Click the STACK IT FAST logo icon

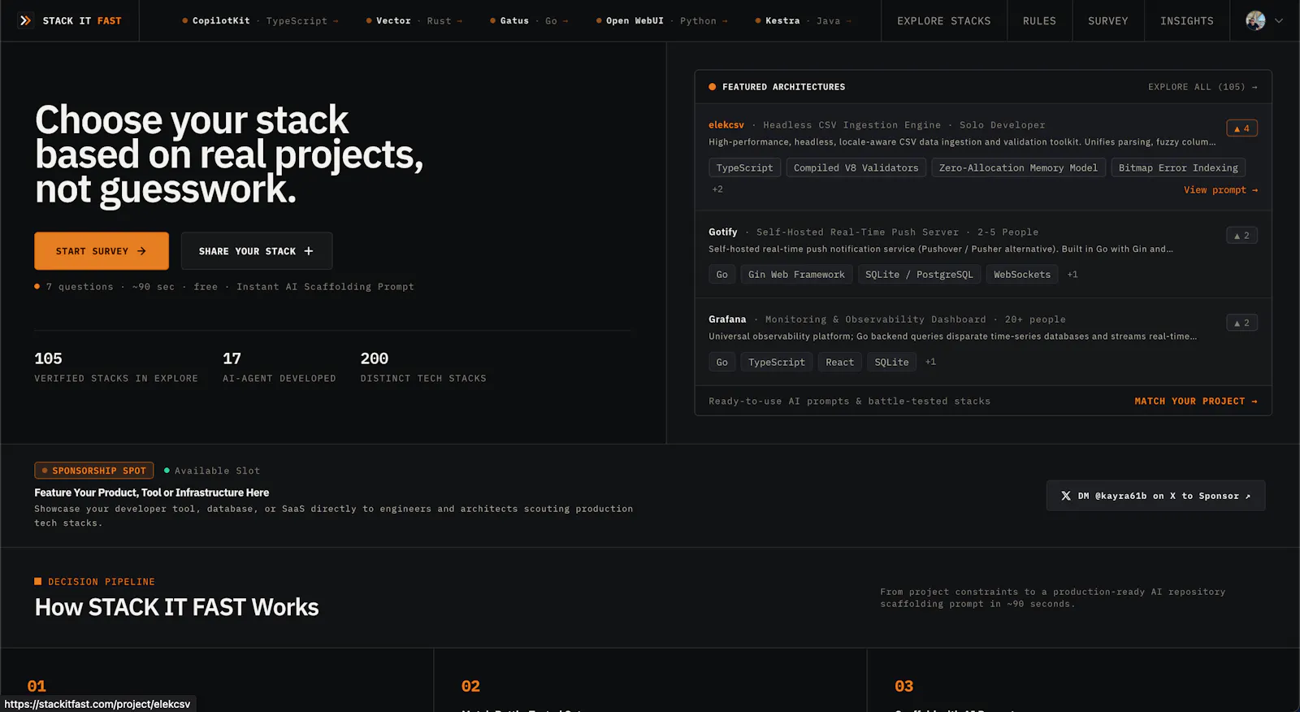coord(25,20)
